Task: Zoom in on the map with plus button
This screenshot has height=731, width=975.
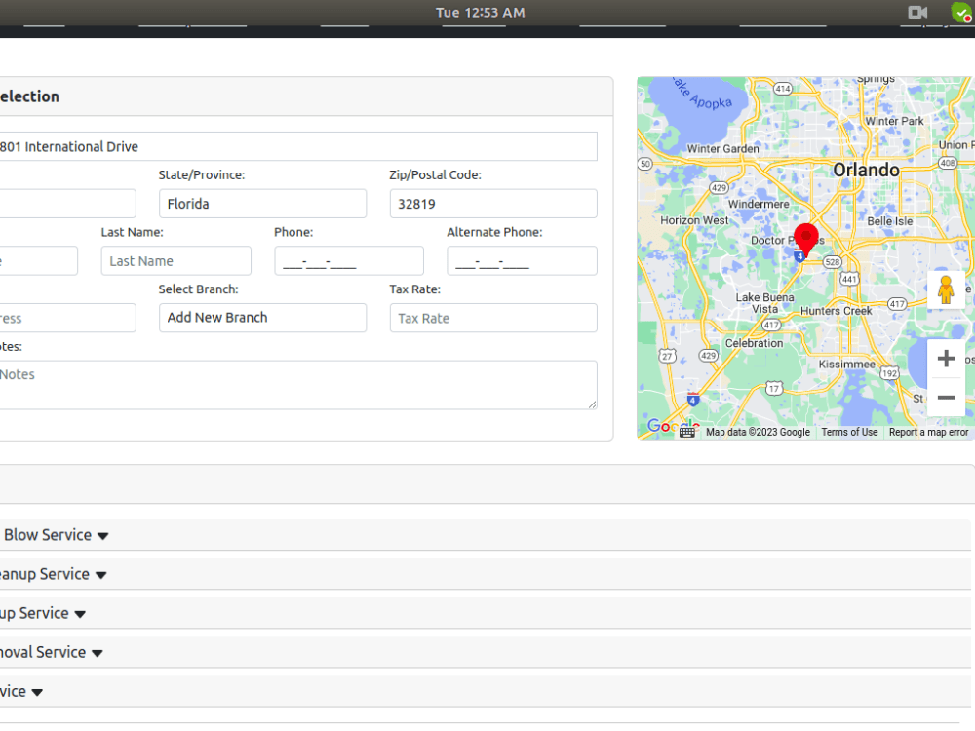Action: click(946, 358)
